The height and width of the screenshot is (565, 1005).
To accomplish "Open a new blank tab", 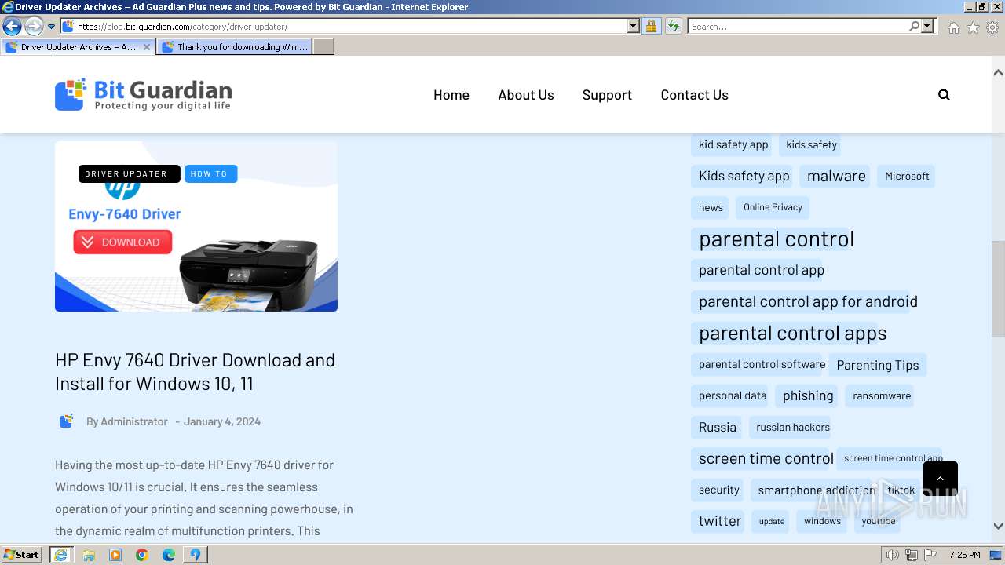I will pyautogui.click(x=323, y=47).
